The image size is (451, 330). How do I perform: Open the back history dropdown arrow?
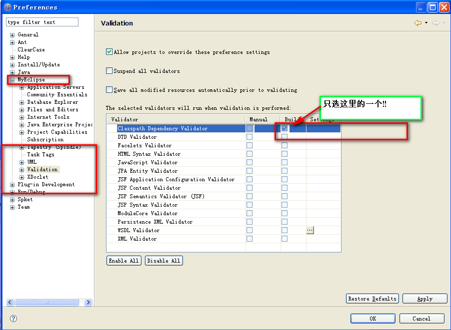point(426,23)
